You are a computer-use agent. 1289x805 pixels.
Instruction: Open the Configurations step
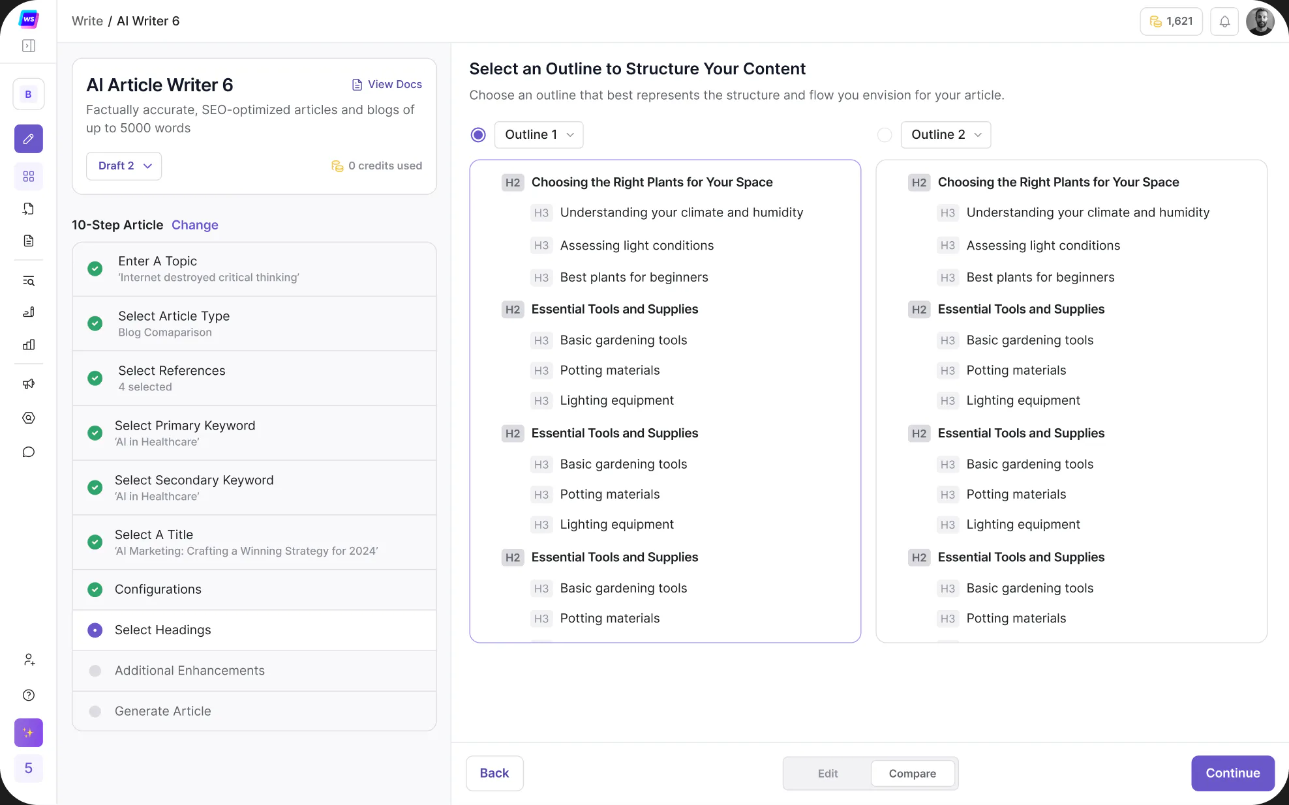pos(254,590)
